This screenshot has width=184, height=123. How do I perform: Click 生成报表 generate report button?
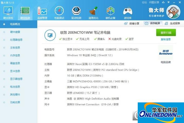172,23
